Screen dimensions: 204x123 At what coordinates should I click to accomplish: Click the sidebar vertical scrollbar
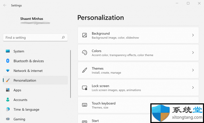coord(70,74)
